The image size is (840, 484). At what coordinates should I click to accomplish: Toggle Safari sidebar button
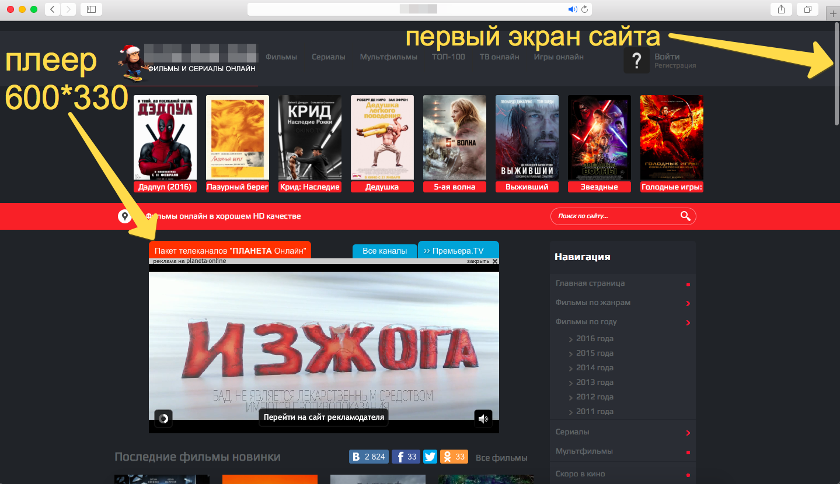click(91, 9)
